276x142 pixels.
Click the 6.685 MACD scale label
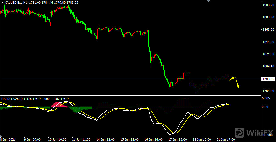[x=266, y=98]
